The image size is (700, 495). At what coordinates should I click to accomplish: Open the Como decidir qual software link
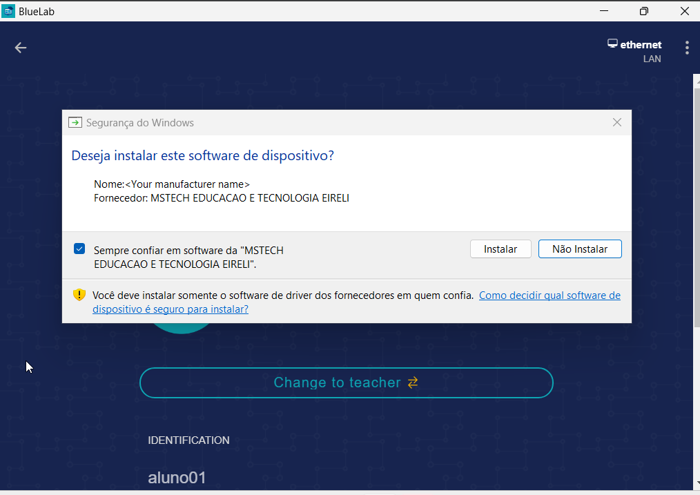[x=356, y=302]
